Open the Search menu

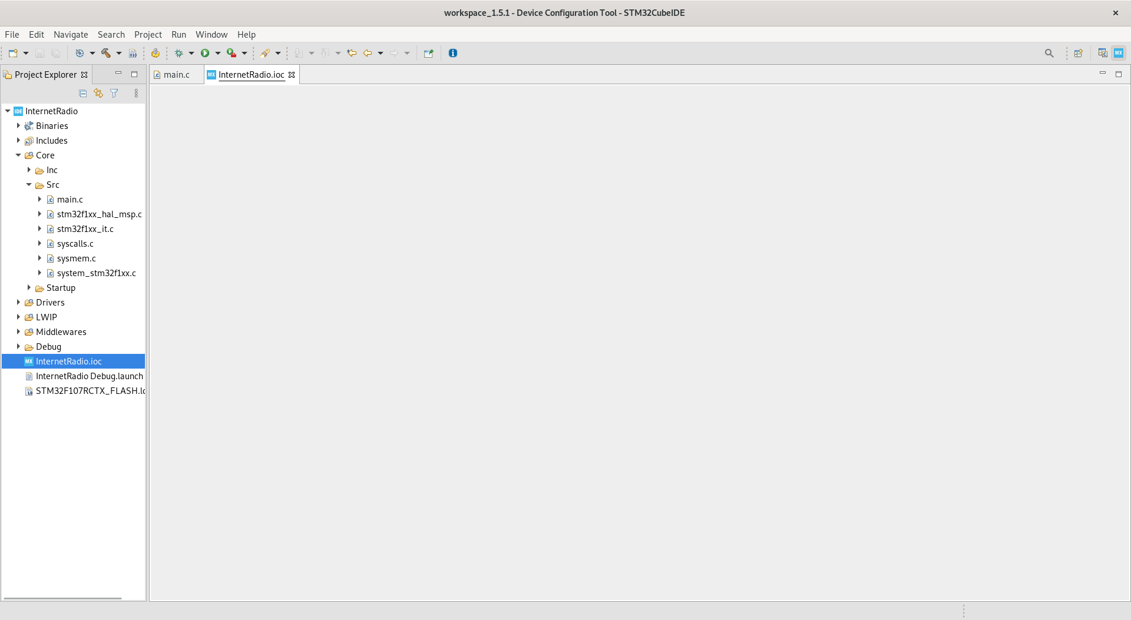click(111, 35)
